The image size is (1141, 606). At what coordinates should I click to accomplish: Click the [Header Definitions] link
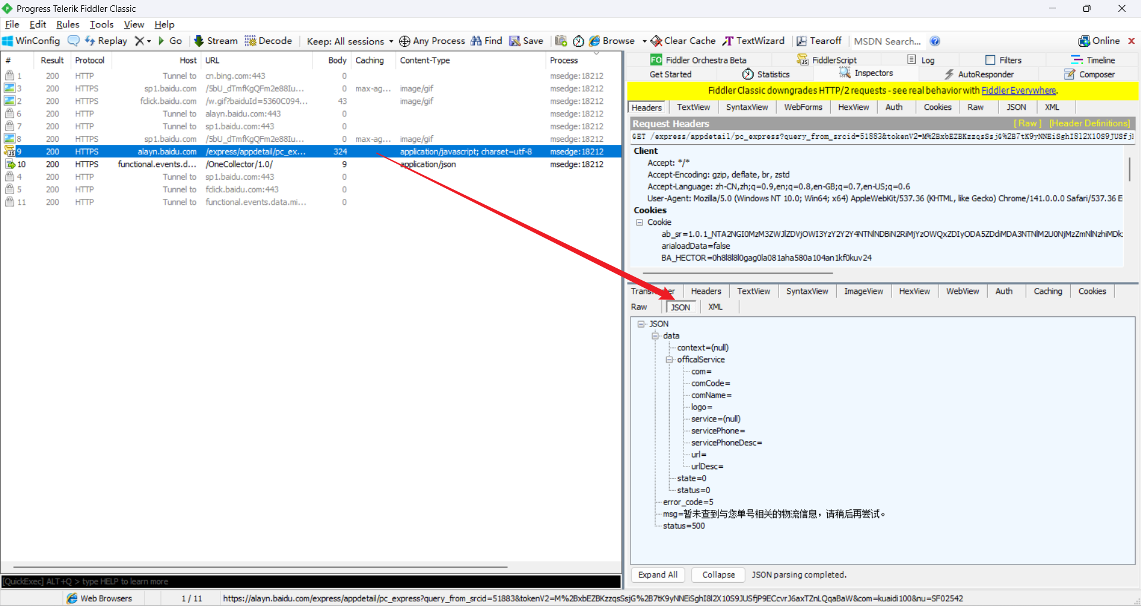pyautogui.click(x=1089, y=123)
